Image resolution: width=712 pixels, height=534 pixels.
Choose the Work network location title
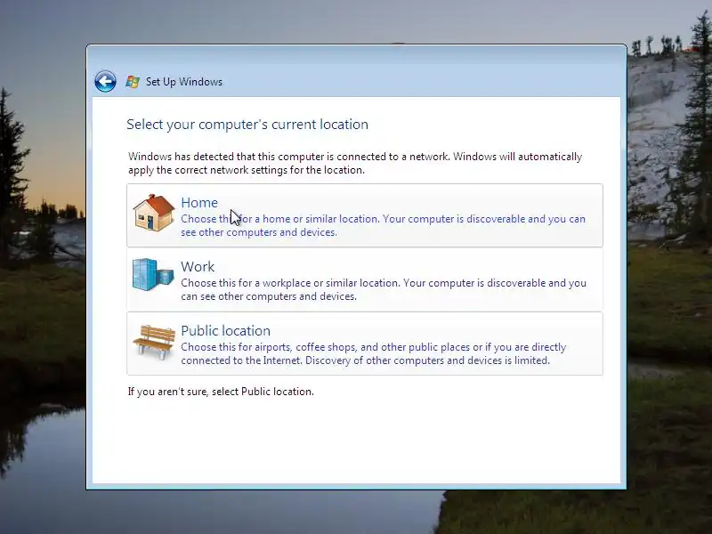[x=198, y=266]
